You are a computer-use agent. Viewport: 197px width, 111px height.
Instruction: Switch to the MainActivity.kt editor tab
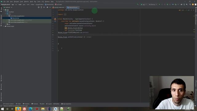click(x=73, y=7)
